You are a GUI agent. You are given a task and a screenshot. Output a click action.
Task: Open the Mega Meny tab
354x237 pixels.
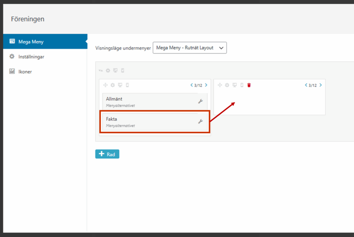31,42
